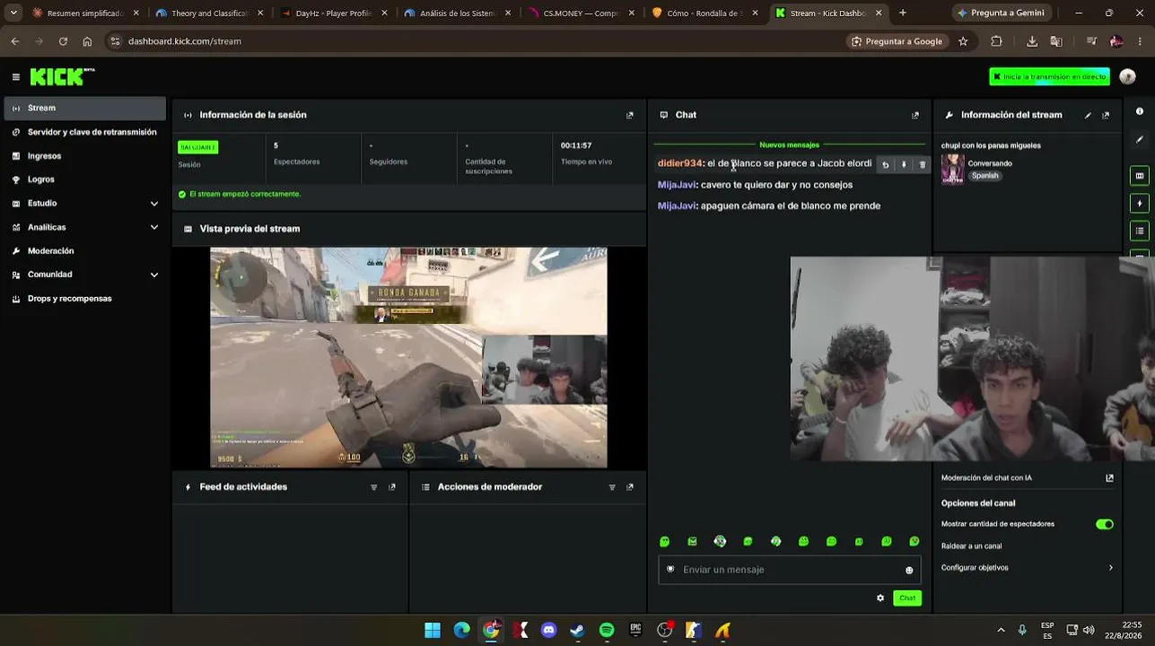Expand the Analíticas sidebar section
The height and width of the screenshot is (646, 1155).
click(154, 228)
